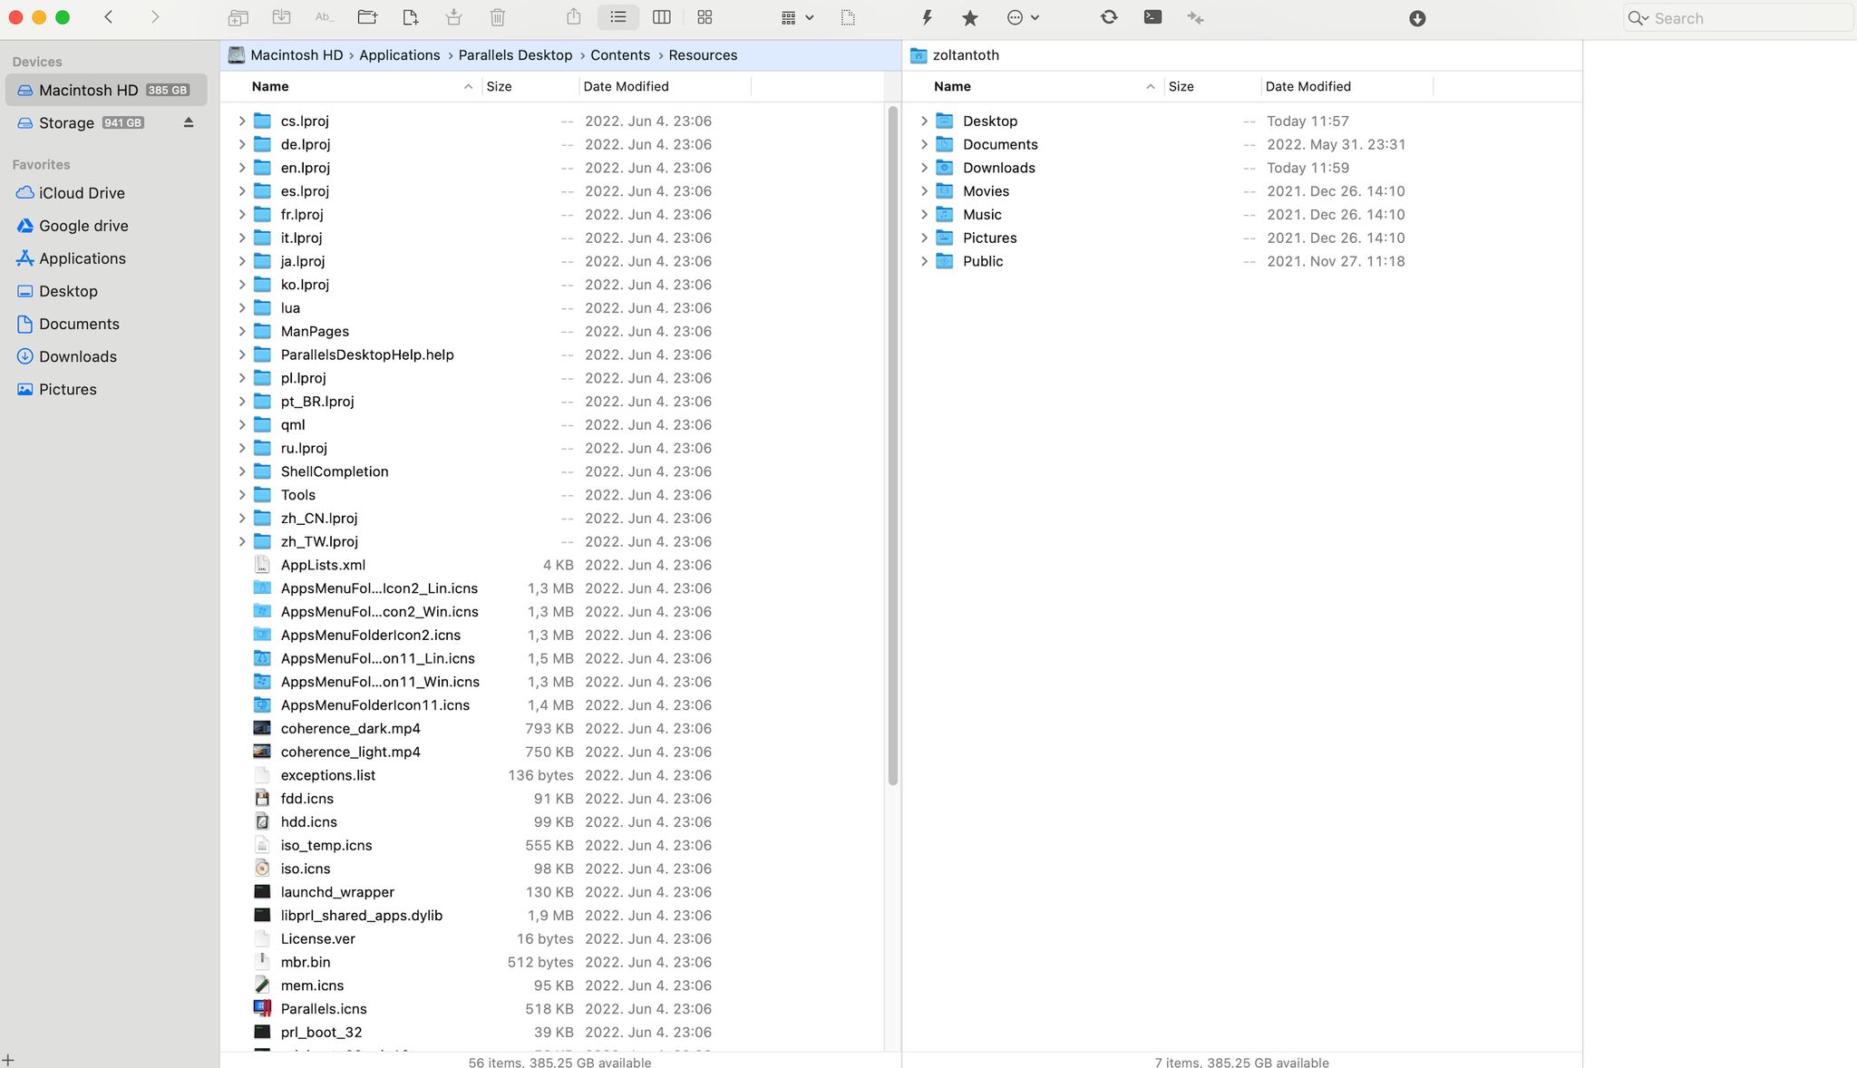Screen dimensions: 1857x1068
Task: Expand the cs.lproj folder
Action: tap(242, 121)
